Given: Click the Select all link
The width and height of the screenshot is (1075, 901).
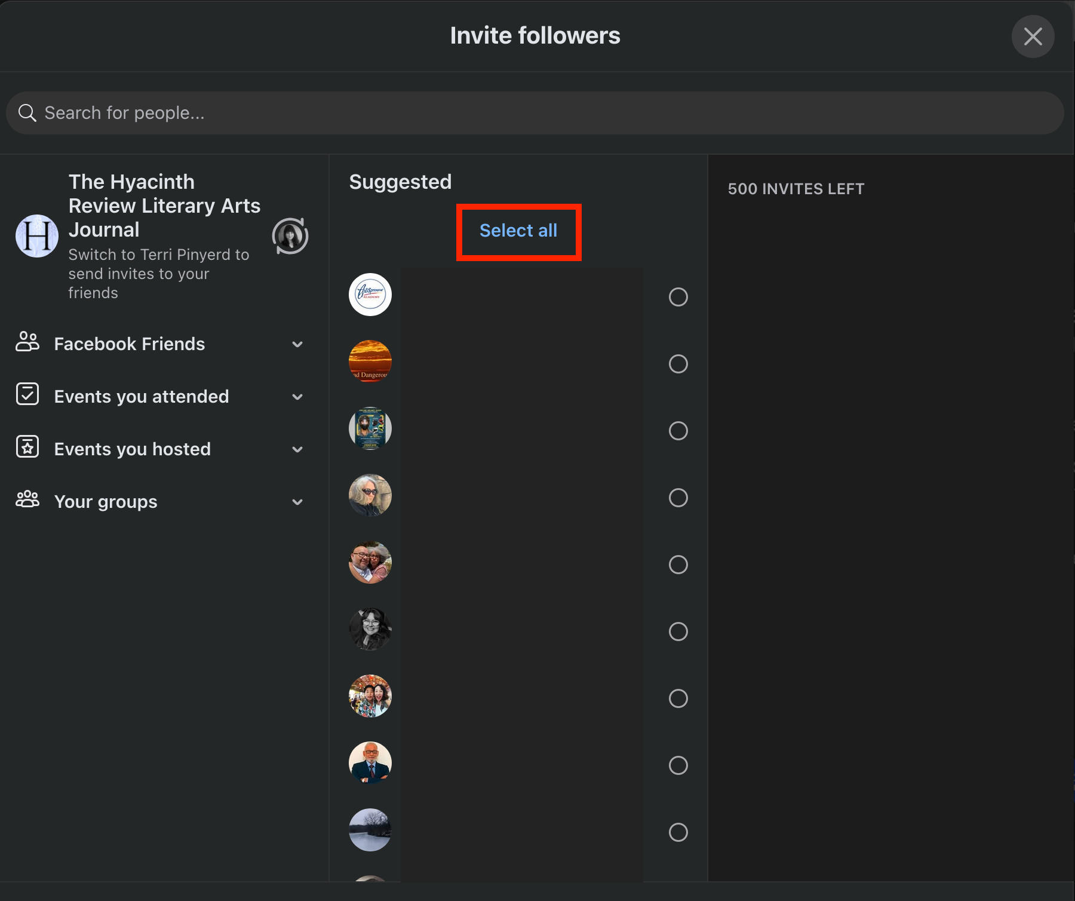Looking at the screenshot, I should [518, 231].
